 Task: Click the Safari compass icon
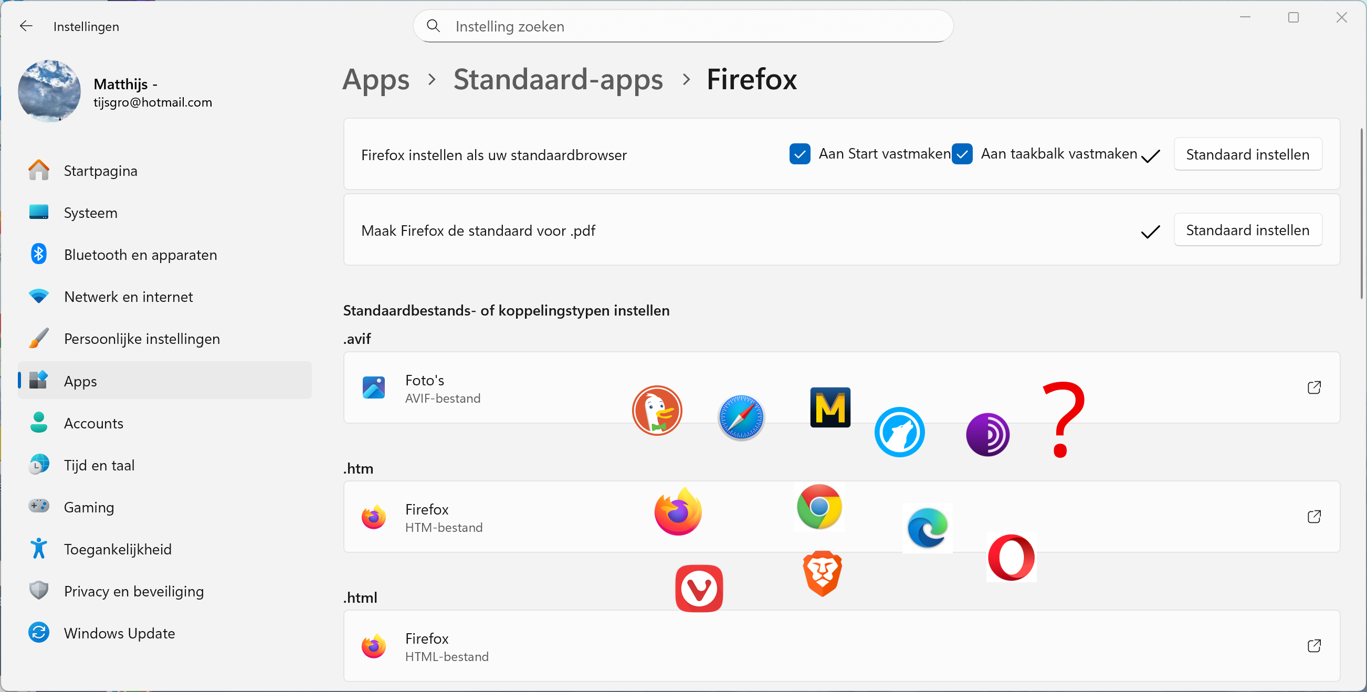[x=741, y=417]
